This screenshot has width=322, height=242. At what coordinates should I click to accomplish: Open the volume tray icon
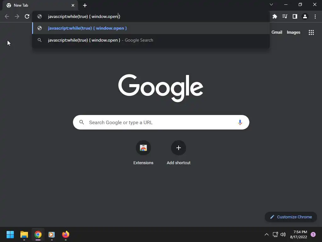click(x=283, y=234)
